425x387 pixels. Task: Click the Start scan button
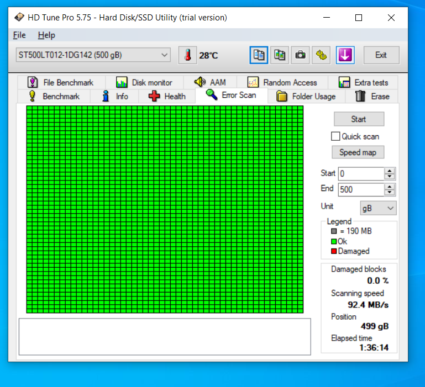359,119
